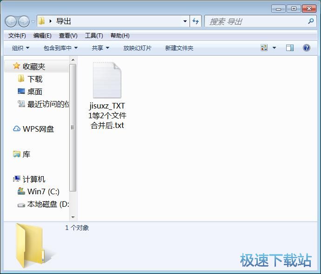Open 桌面 in favorites
Image resolution: width=321 pixels, height=274 pixels.
(x=35, y=91)
